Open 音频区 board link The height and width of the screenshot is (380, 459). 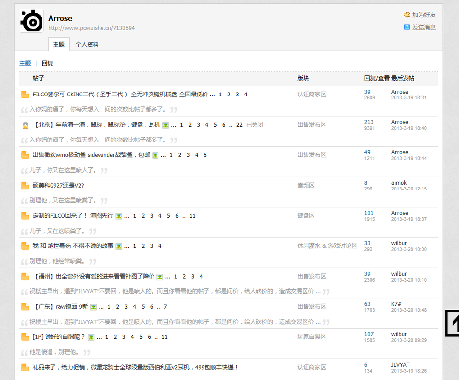(x=306, y=186)
